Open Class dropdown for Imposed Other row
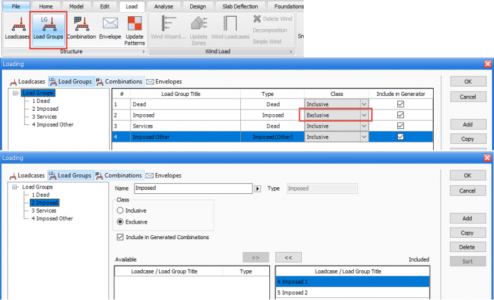The image size is (494, 300). (x=364, y=137)
